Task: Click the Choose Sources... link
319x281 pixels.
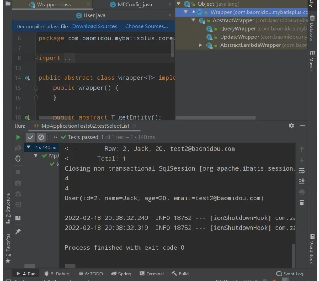Action: tap(147, 26)
